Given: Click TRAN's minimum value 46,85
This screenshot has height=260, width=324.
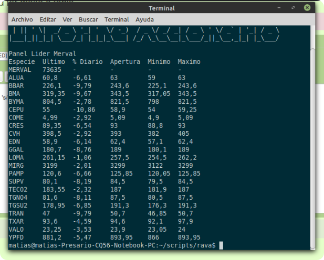Looking at the screenshot, I should [157, 213].
